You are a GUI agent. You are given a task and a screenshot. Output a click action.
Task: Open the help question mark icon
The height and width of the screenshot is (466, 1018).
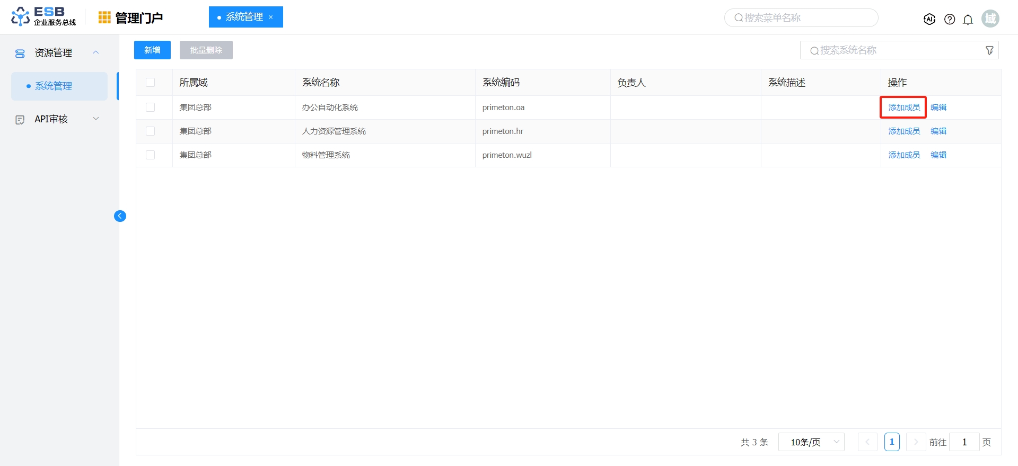coord(950,19)
